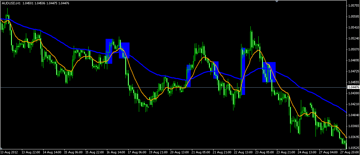Select the widest blue rectangle above 23 Aug 05:00

pyautogui.click(x=269, y=72)
